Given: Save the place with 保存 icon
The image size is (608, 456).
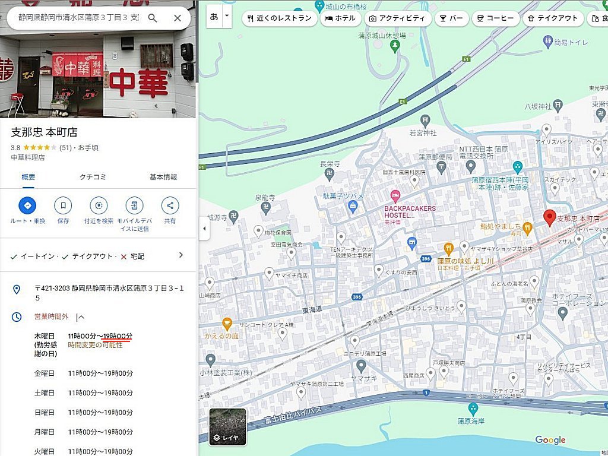Looking at the screenshot, I should 63,205.
